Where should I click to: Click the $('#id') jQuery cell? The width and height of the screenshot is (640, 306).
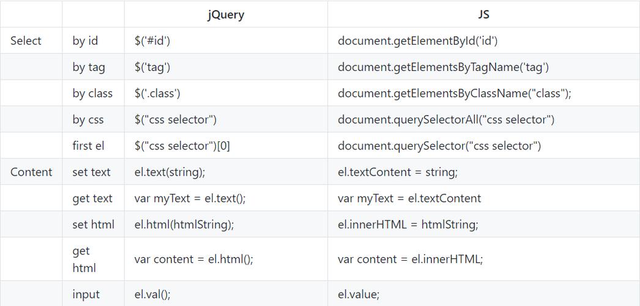(226, 40)
